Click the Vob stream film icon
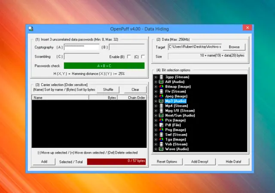The image size is (275, 193). [x=161, y=144]
